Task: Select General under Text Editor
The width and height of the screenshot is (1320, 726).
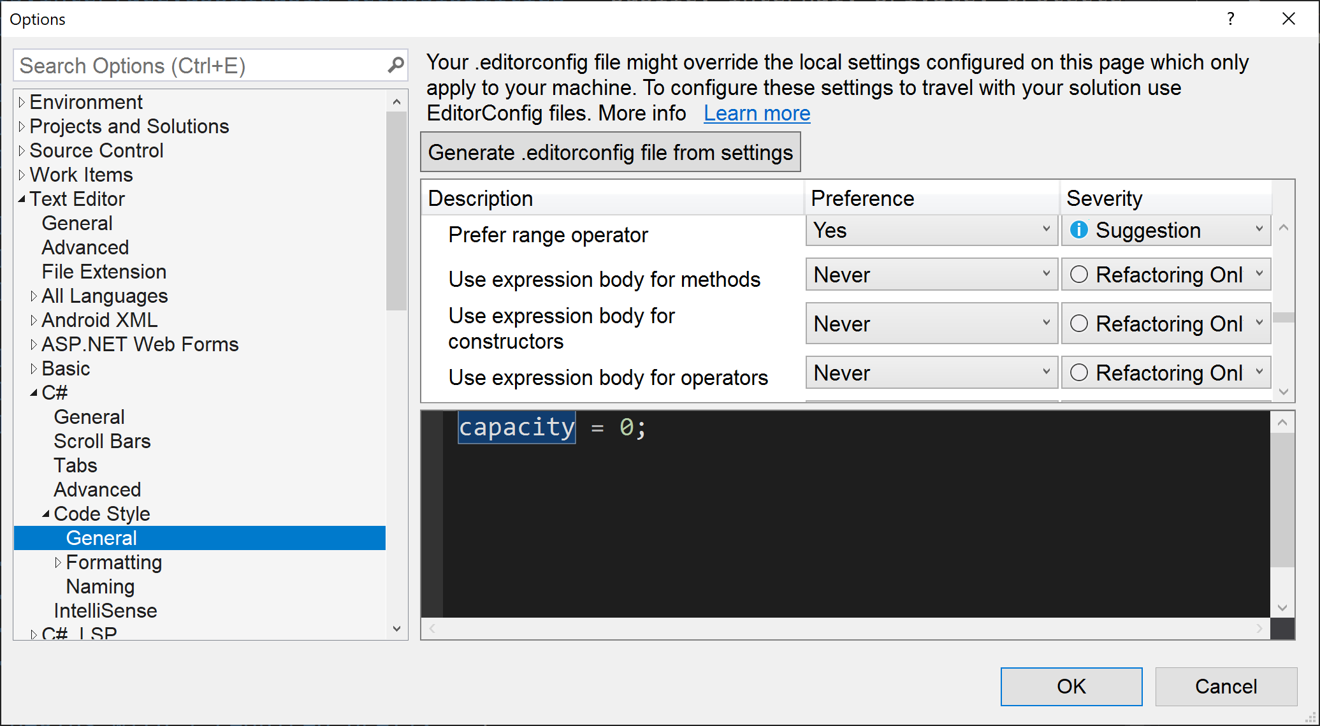Action: click(77, 223)
